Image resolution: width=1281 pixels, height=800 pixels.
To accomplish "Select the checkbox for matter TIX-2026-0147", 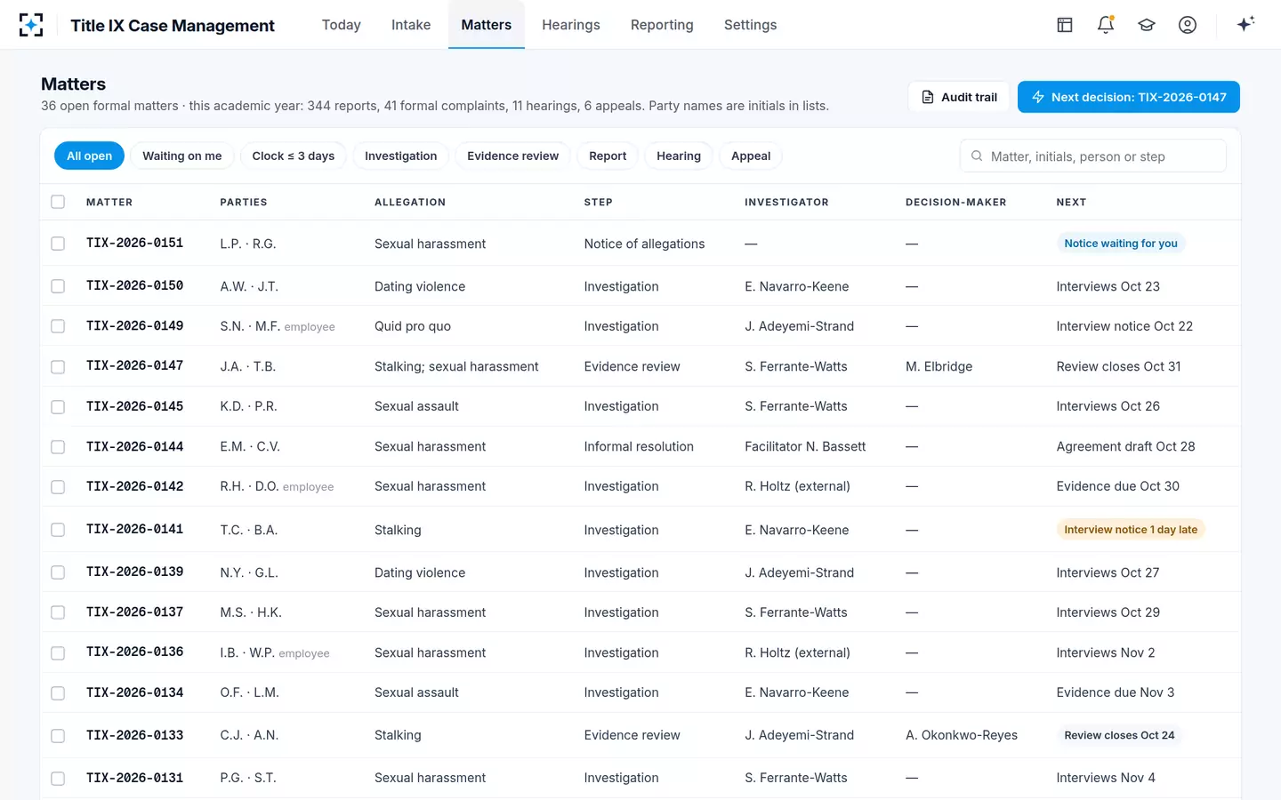I will [58, 366].
